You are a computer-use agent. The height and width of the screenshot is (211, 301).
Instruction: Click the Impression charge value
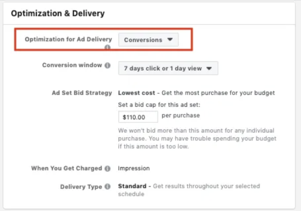point(134,168)
